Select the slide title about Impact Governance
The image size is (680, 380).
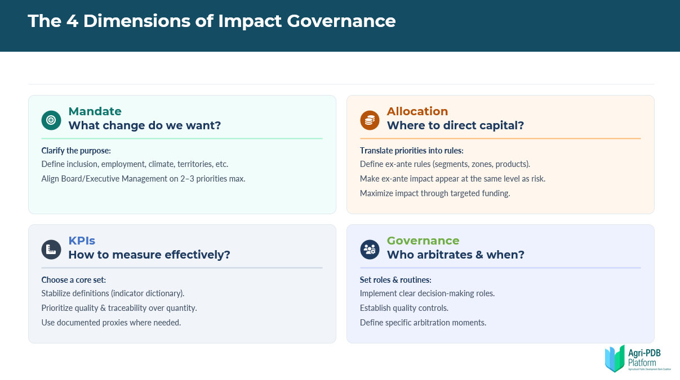click(x=211, y=21)
